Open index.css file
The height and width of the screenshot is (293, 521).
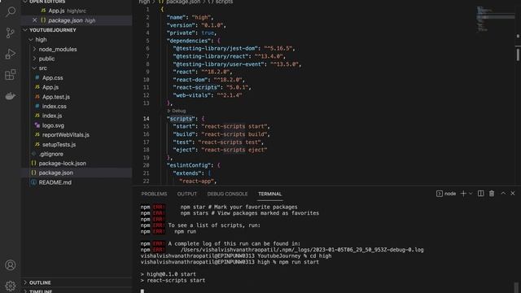click(55, 107)
